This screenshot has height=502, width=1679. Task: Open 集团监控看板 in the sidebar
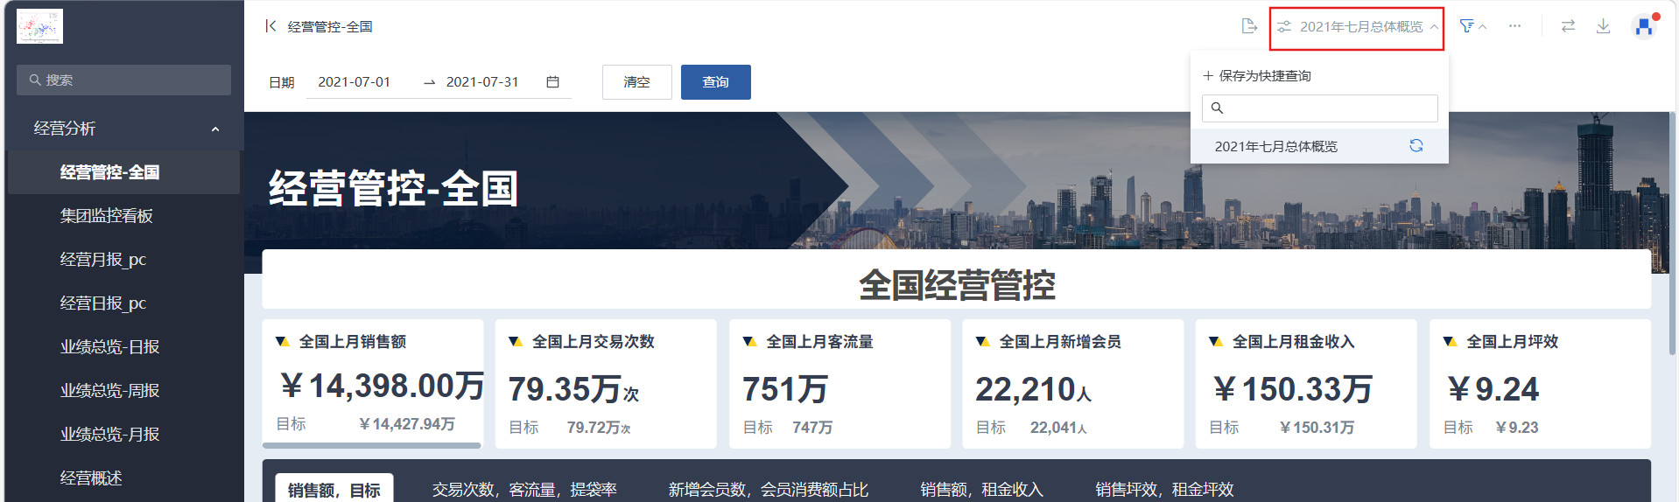tap(106, 216)
